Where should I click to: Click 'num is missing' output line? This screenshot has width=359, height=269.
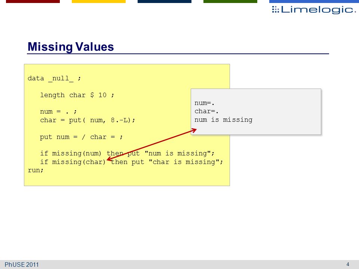pos(224,120)
